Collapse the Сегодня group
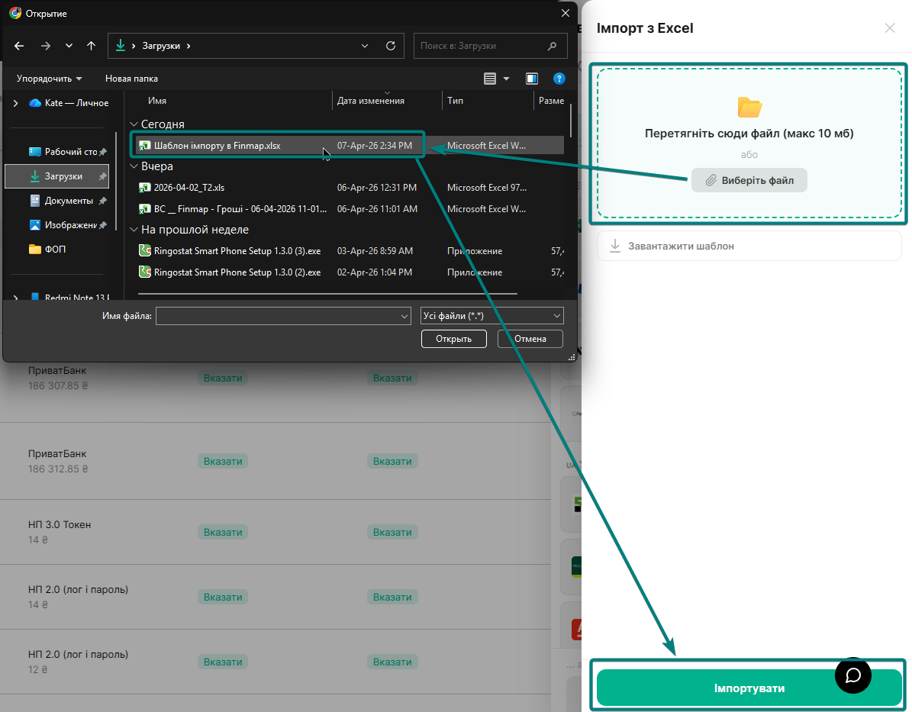The width and height of the screenshot is (912, 712). click(134, 124)
